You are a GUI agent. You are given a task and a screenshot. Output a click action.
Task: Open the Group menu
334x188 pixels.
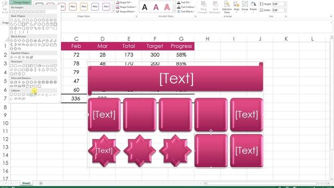[245, 7]
